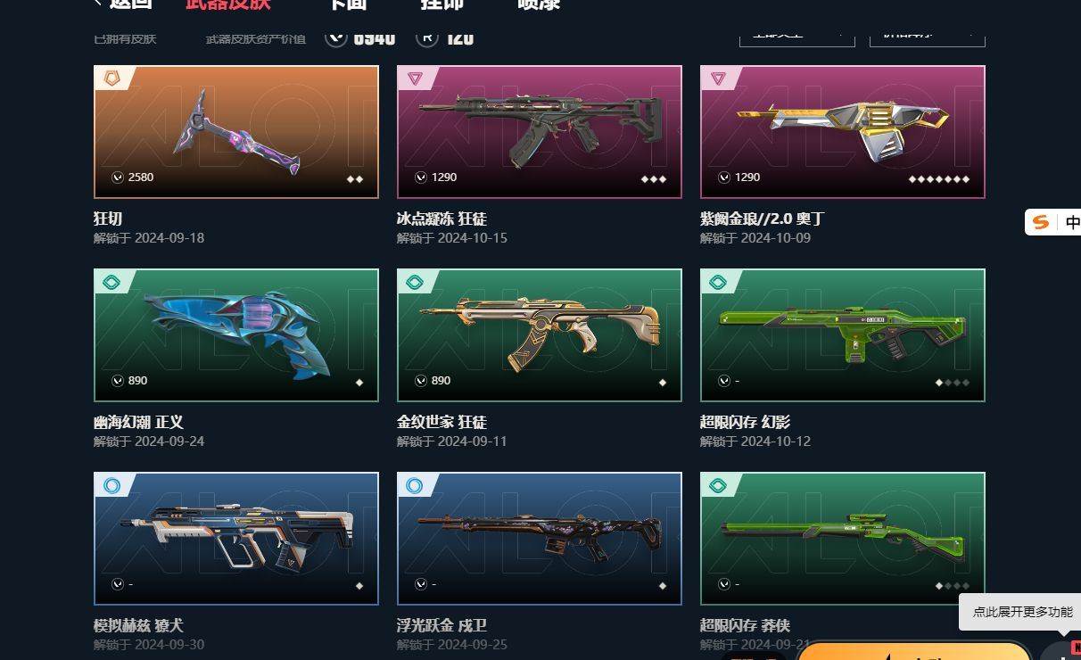This screenshot has height=660, width=1081.
Task: Click the 中 input language indicator
Action: pos(1071,222)
